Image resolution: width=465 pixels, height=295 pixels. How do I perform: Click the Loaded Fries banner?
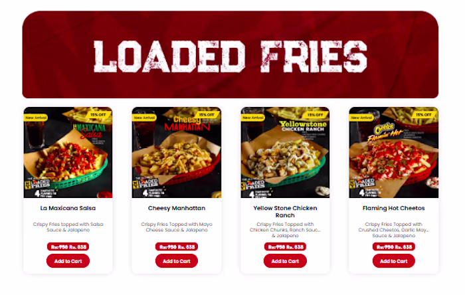click(231, 54)
